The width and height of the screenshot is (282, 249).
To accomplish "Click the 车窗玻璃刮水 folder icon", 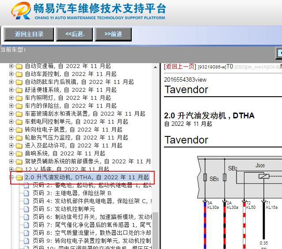I will pos(19,114).
